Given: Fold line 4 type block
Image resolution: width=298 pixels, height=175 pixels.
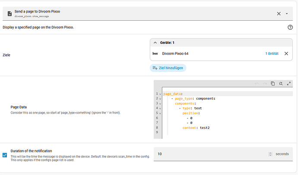Looking at the screenshot, I should point(160,108).
